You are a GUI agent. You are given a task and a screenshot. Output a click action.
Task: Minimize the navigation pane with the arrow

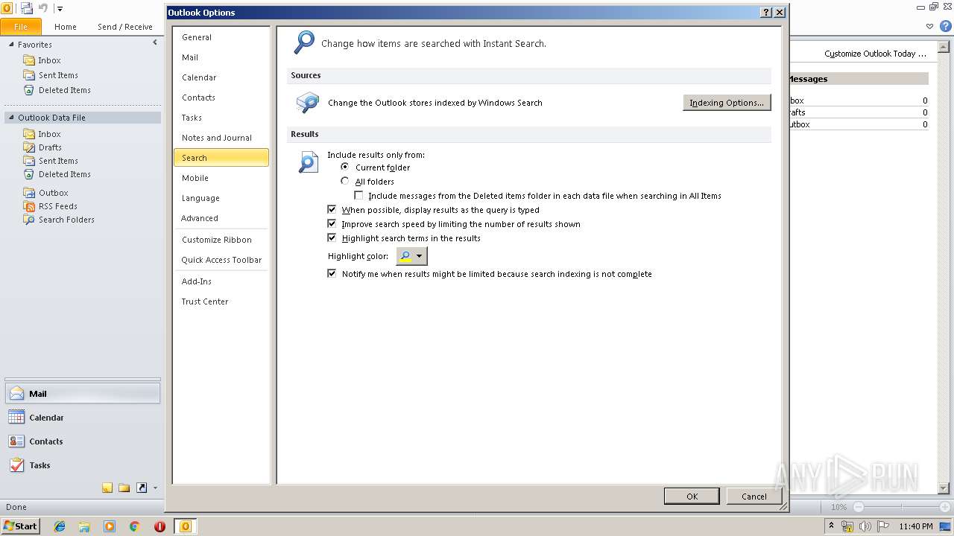coord(155,43)
